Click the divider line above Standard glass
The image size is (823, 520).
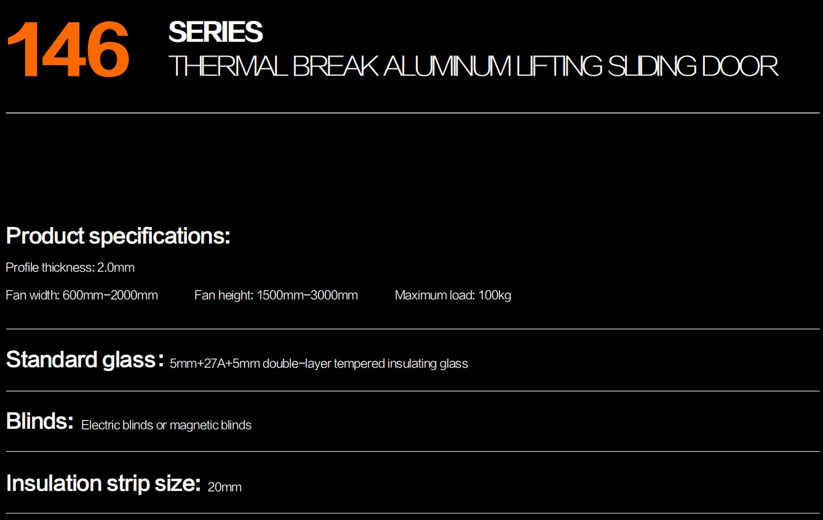coord(413,329)
